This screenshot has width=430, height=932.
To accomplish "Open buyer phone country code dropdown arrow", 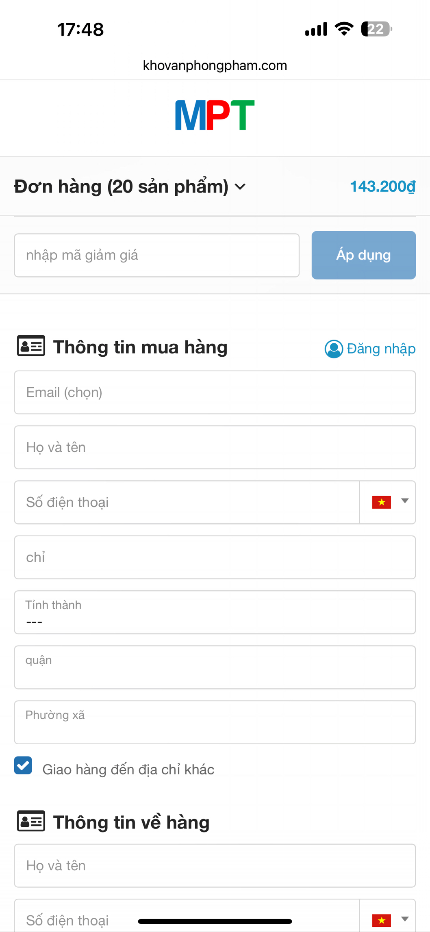I will coord(405,501).
